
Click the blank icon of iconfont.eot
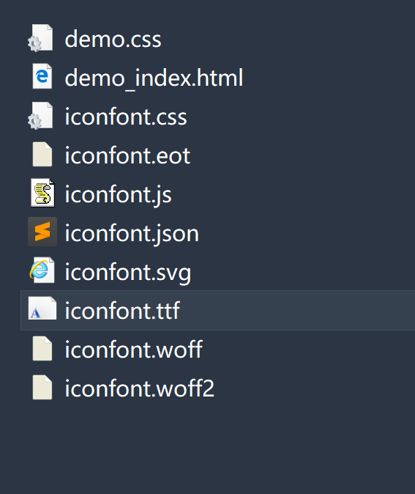click(42, 155)
